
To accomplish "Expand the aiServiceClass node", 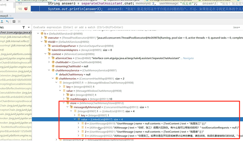I will (x=49, y=58).
